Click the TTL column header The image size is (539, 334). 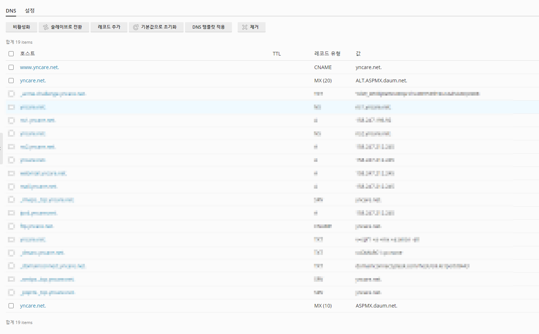pyautogui.click(x=277, y=54)
